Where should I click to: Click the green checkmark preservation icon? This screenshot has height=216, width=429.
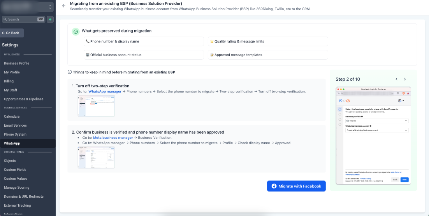click(76, 32)
